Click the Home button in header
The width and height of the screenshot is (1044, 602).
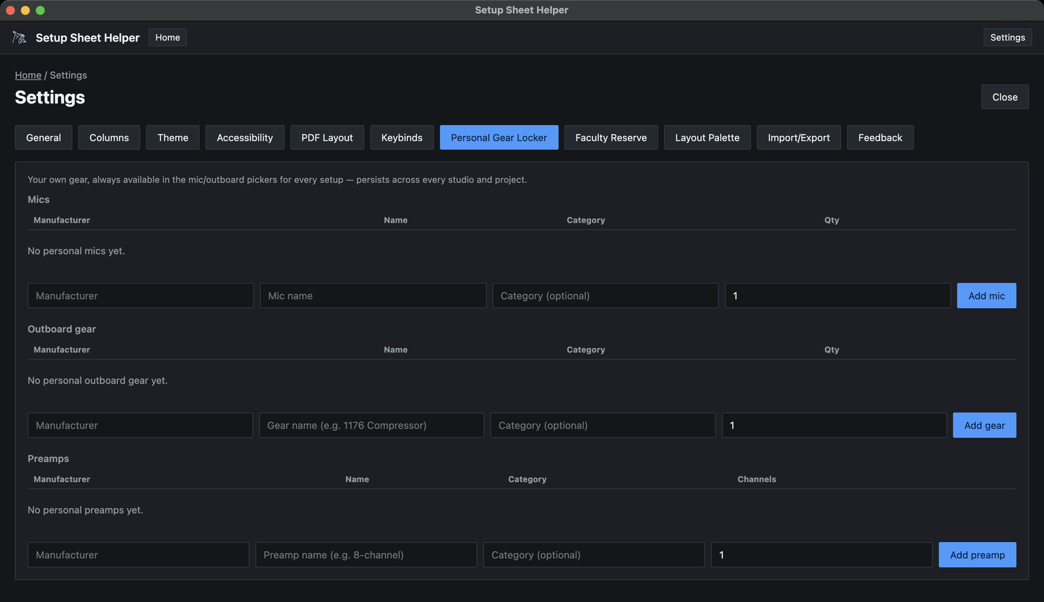point(168,37)
